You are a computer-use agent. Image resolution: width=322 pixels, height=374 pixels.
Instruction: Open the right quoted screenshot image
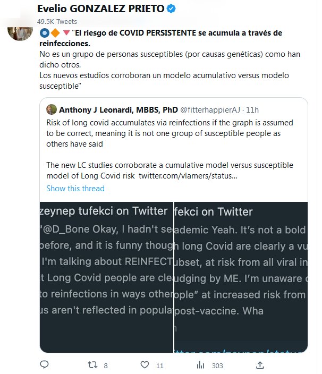click(240, 276)
